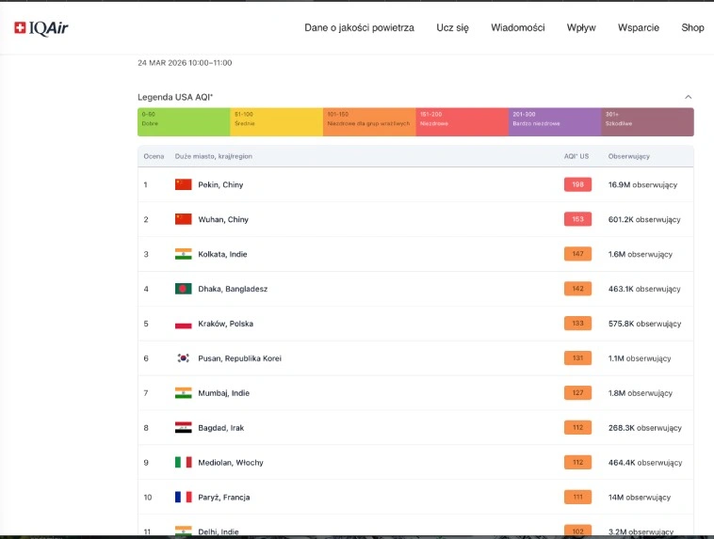Click the Bangladesh flag beside Dhaka

coord(183,289)
